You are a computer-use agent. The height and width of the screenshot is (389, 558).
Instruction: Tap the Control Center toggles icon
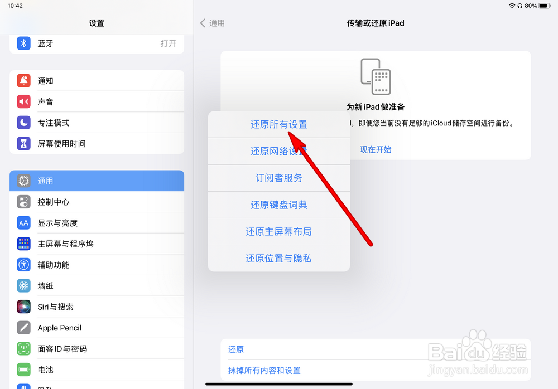pyautogui.click(x=23, y=202)
